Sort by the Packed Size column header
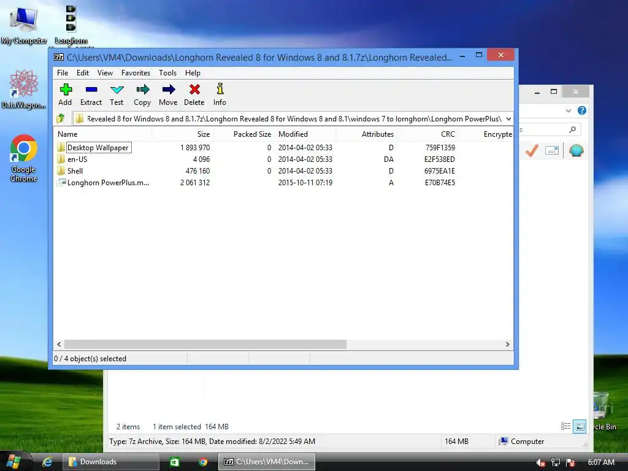Viewport: 628px width, 471px height. coord(243,134)
